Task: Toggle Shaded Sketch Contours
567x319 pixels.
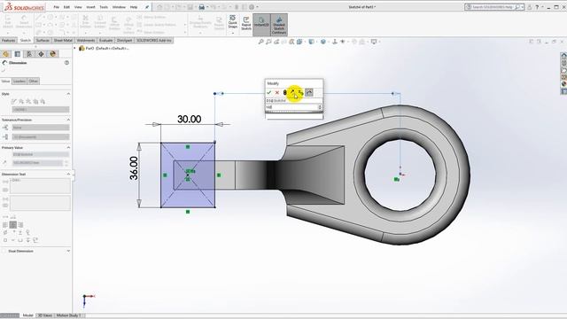Action: (279, 25)
